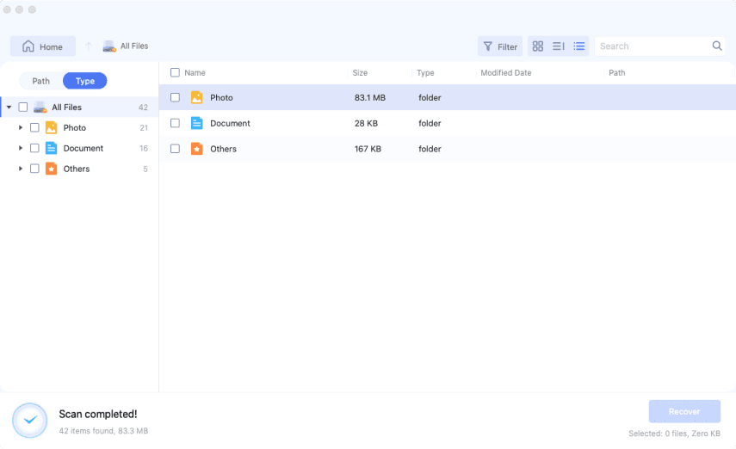Toggle the select-all checkbox beside Name header
This screenshot has width=736, height=449.
[x=175, y=73]
